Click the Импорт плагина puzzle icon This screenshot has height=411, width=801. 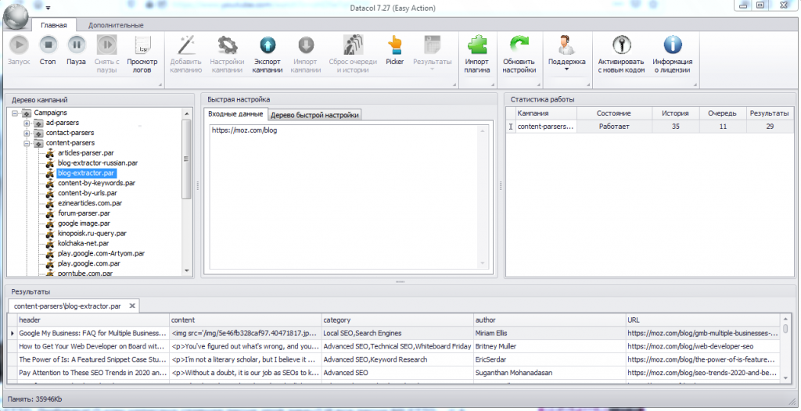point(476,46)
